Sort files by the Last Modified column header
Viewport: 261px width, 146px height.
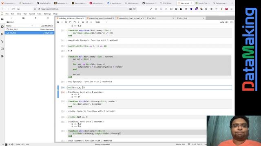click(x=46, y=26)
